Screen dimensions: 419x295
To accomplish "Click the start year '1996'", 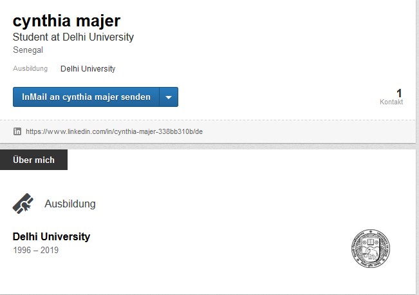I will coord(23,250).
